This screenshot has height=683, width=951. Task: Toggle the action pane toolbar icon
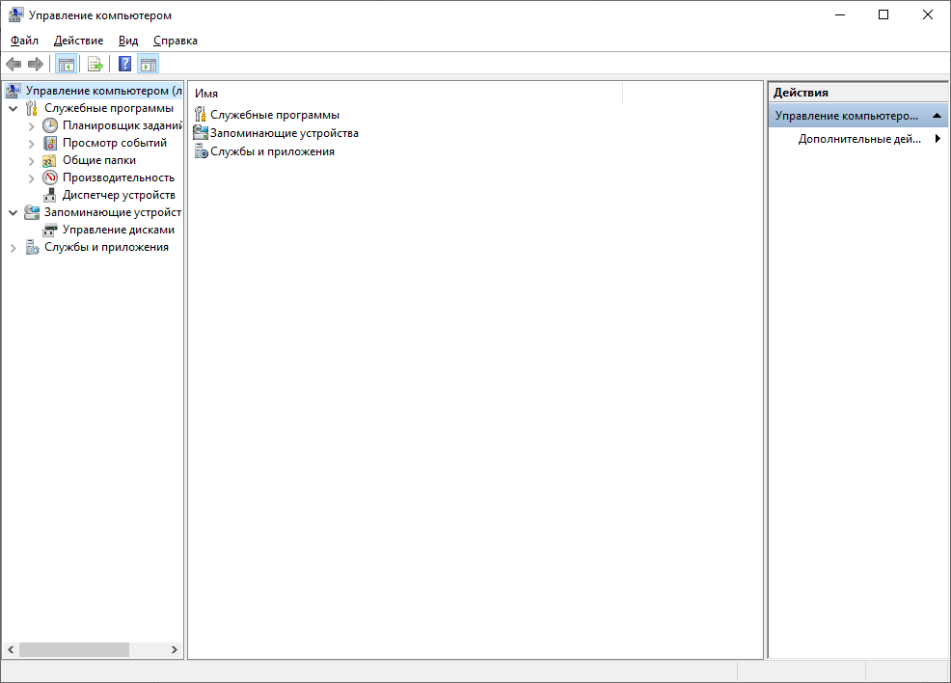coord(148,64)
